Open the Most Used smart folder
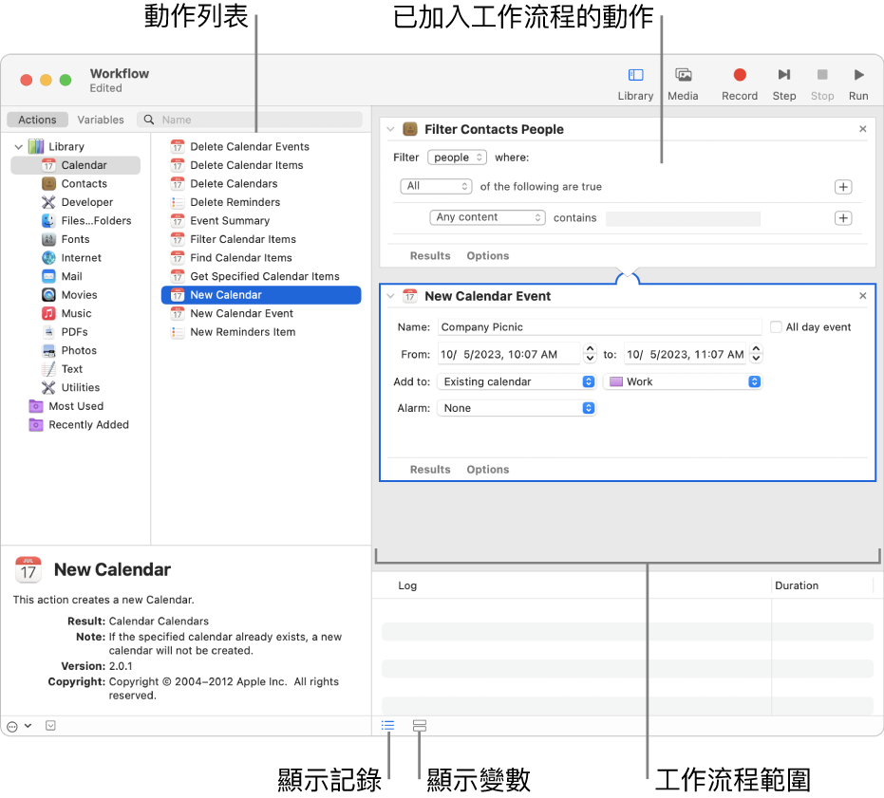 [x=66, y=407]
